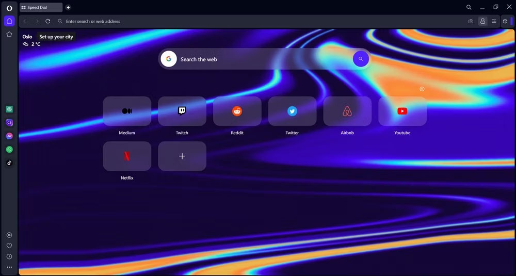Click the Search the web box
Image resolution: width=516 pixels, height=276 pixels.
click(264, 59)
